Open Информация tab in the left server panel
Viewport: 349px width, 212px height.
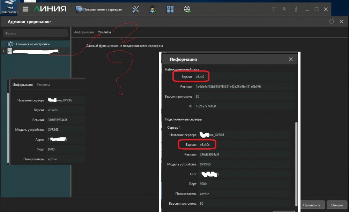(x=22, y=84)
